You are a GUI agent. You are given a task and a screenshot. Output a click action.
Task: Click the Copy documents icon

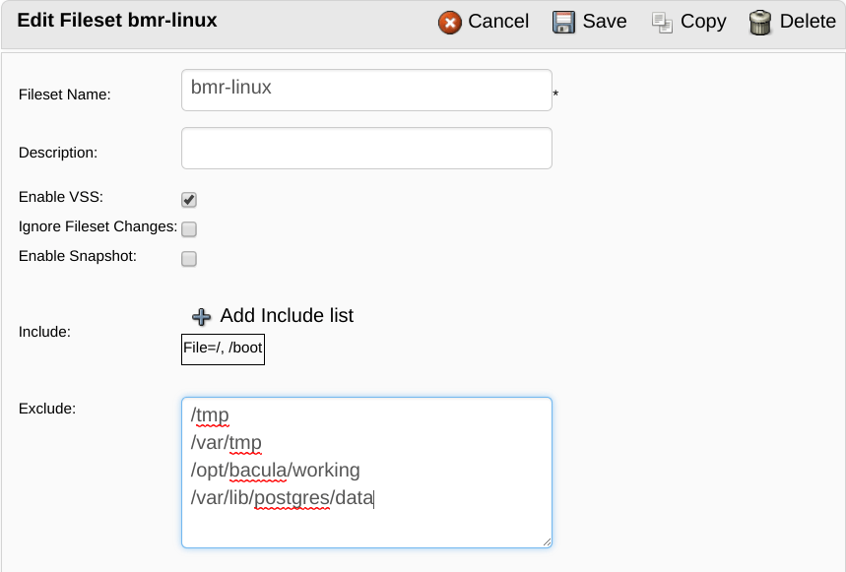click(662, 23)
